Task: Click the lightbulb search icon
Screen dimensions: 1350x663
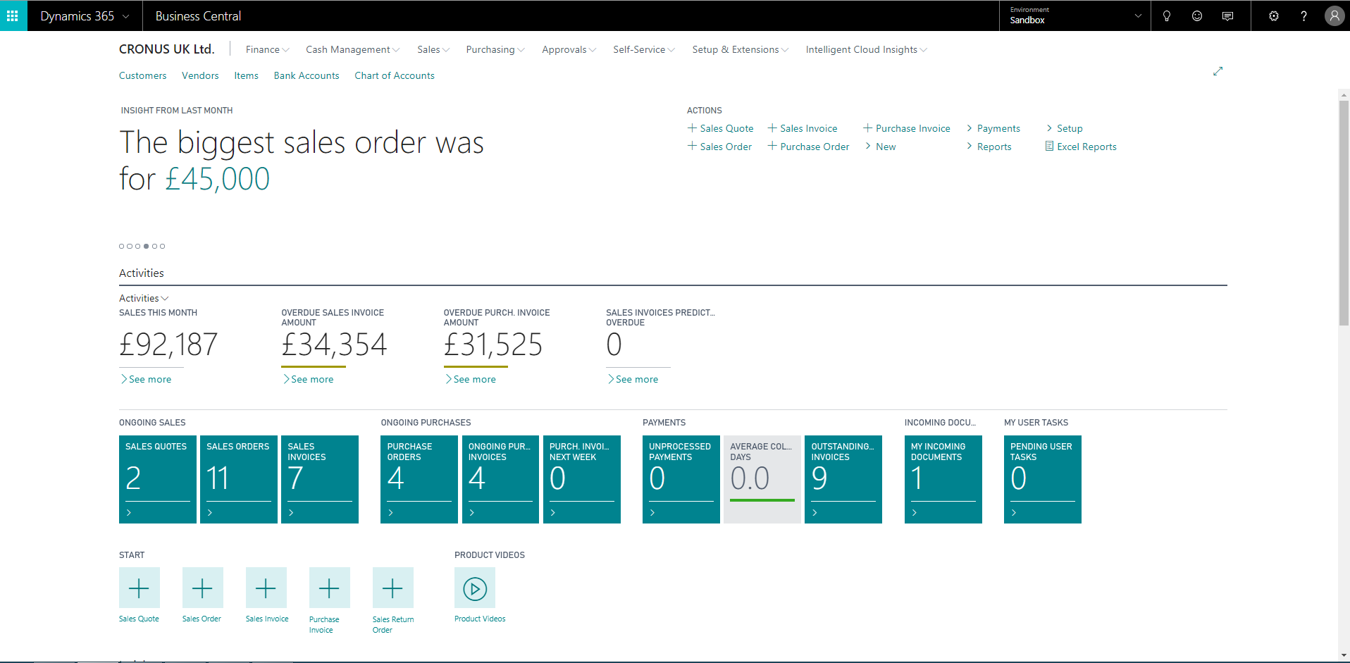Action: coord(1167,16)
